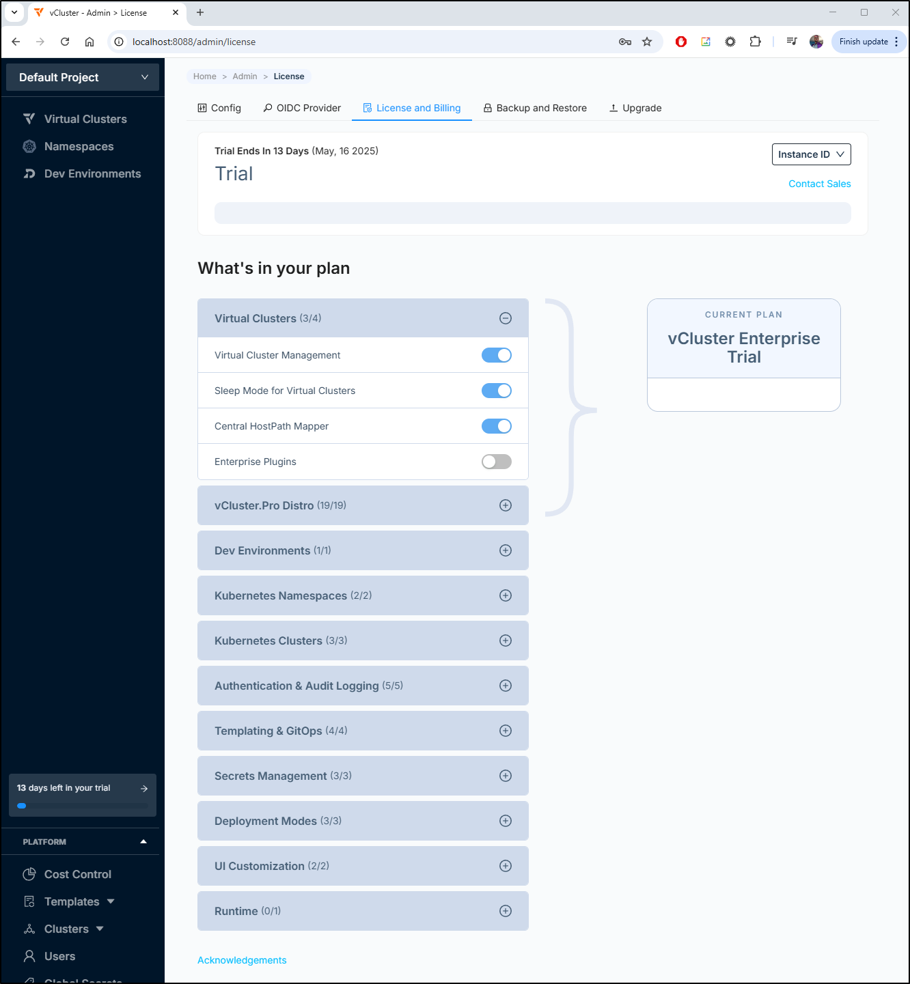Expand Dev Environments plan section

coord(506,550)
